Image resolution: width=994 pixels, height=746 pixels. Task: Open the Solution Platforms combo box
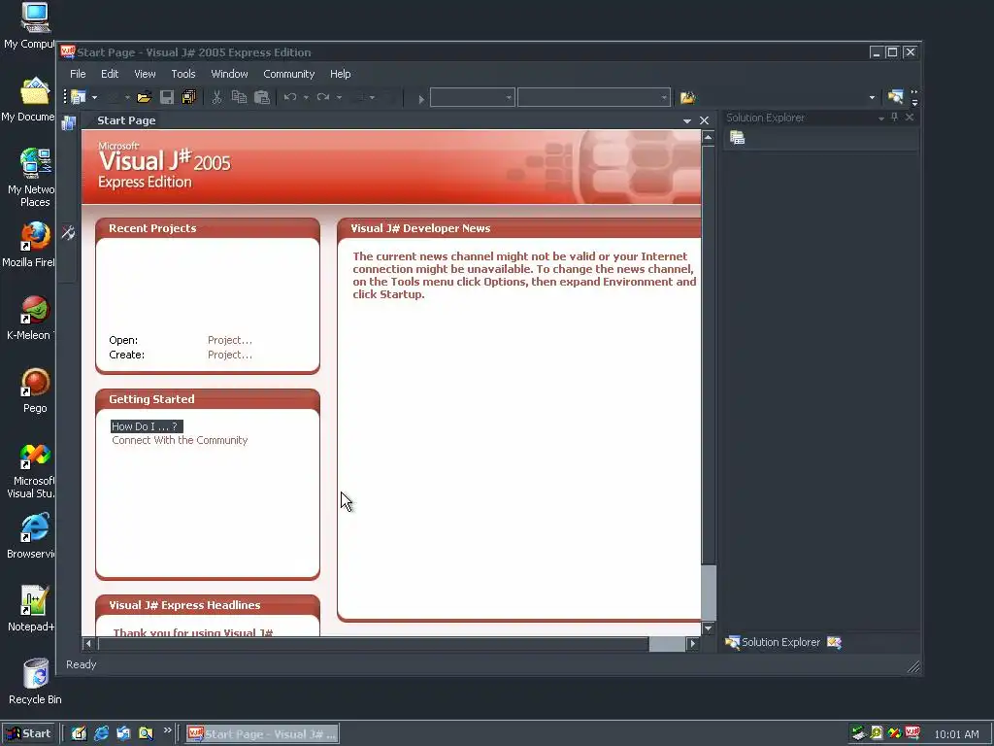[594, 98]
